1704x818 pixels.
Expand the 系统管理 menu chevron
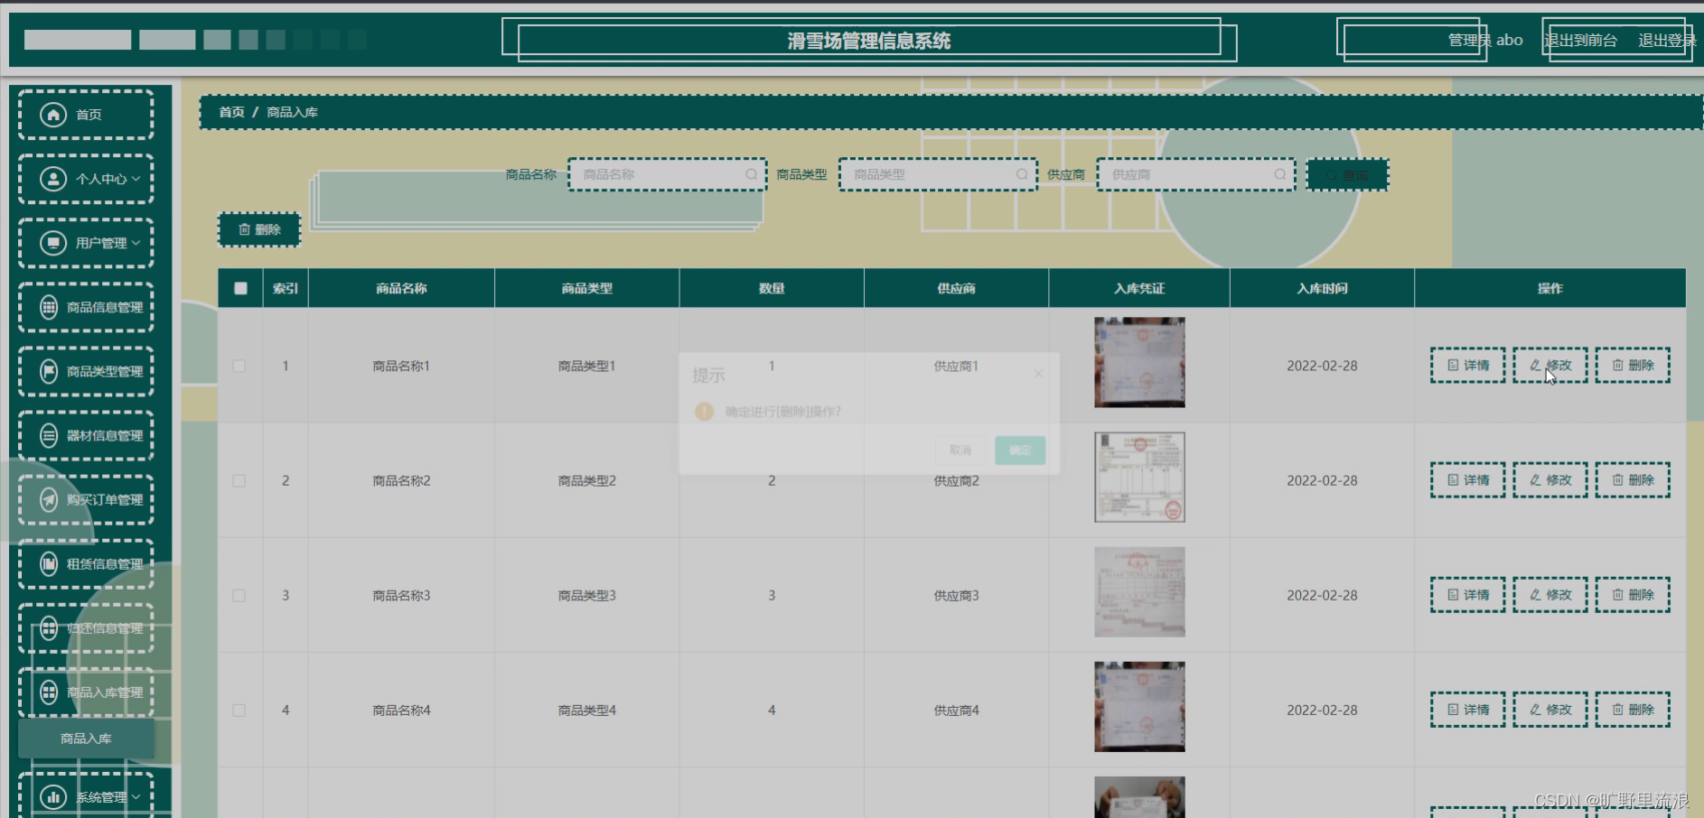(136, 796)
